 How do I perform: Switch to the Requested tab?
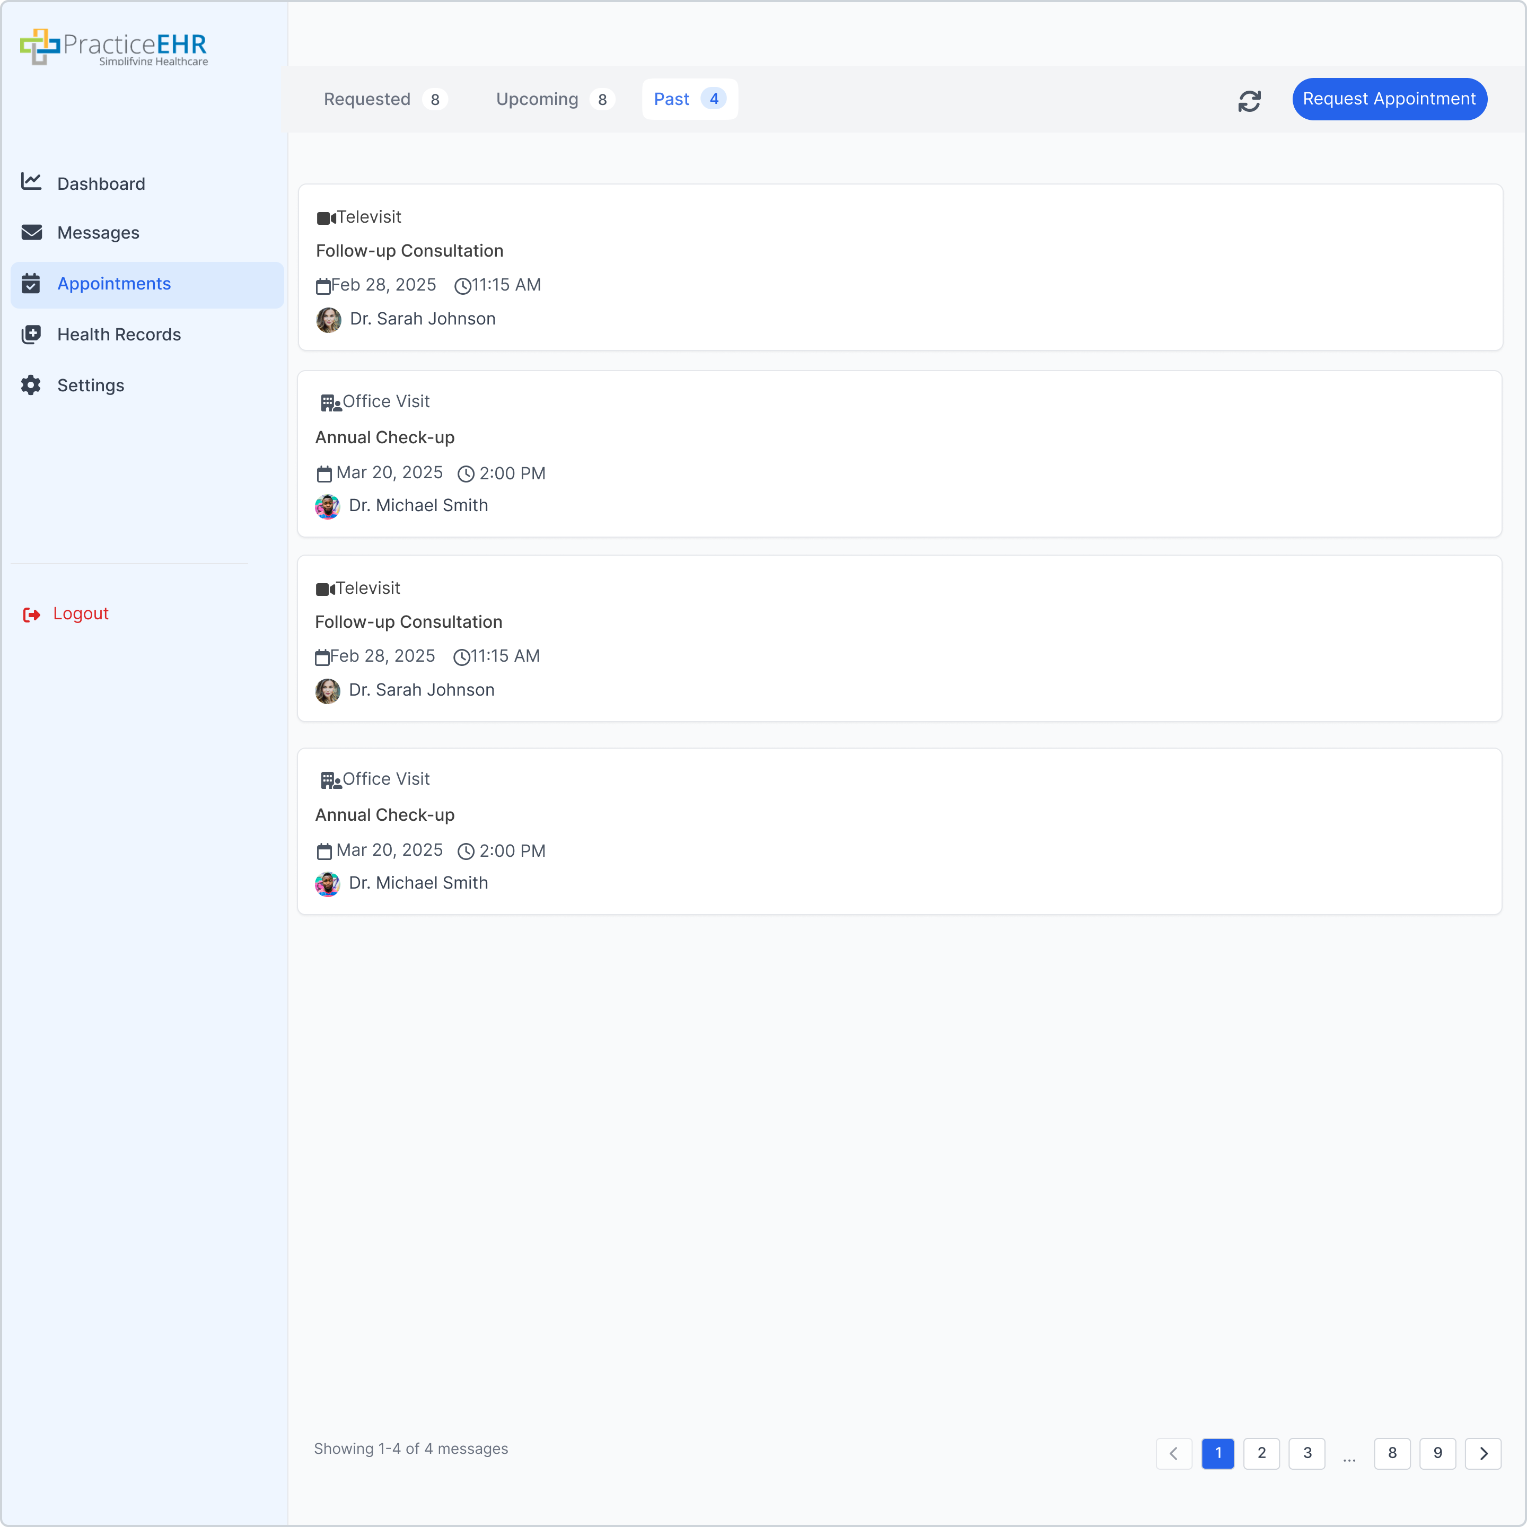click(385, 100)
